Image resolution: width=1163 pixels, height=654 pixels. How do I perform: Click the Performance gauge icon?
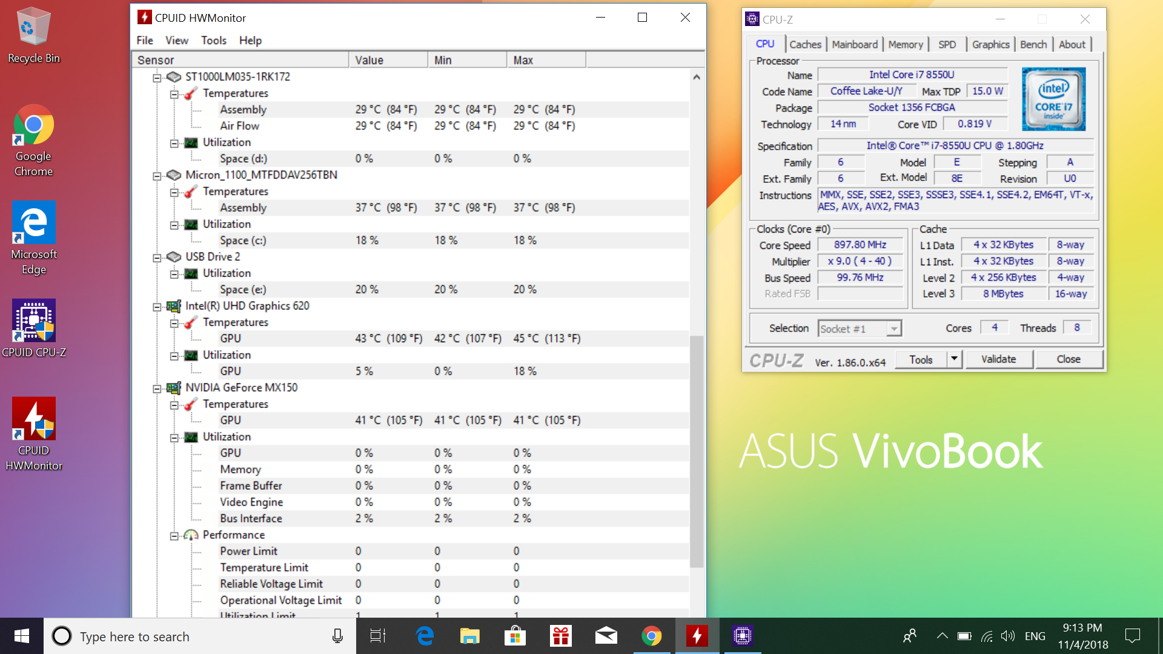pos(191,535)
